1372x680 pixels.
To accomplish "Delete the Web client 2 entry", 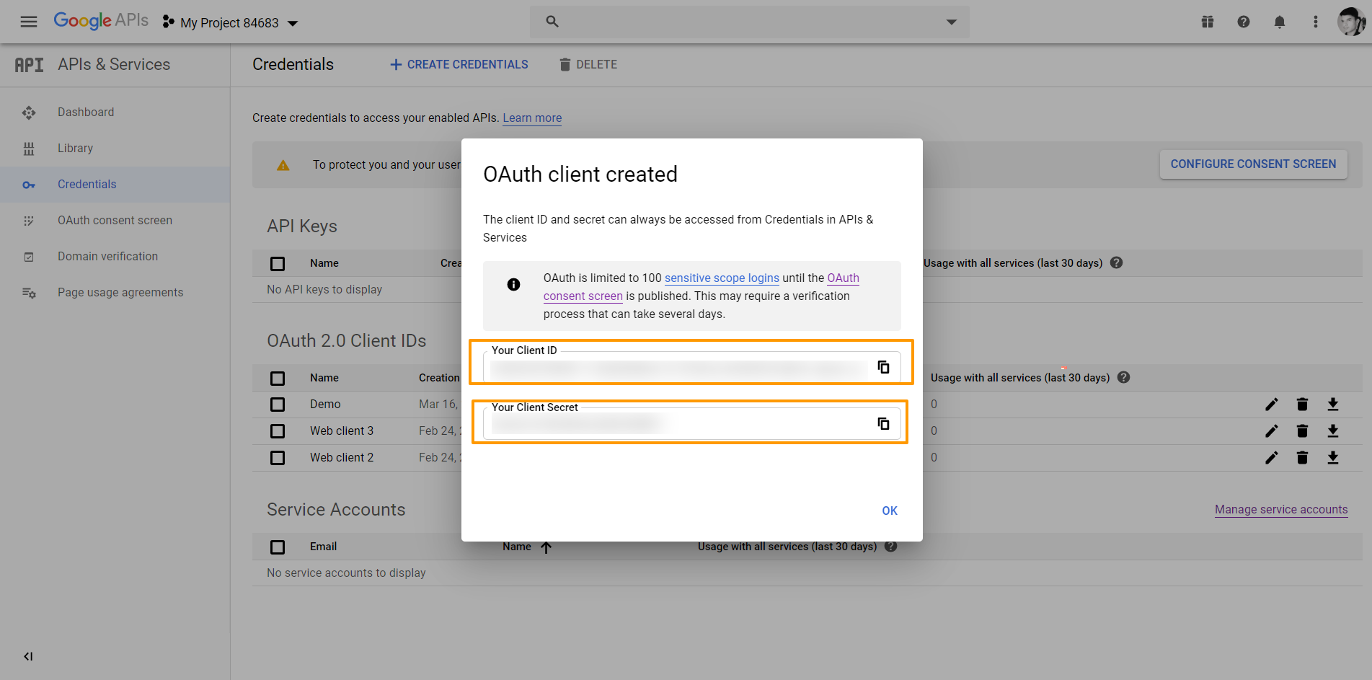I will tap(1302, 458).
